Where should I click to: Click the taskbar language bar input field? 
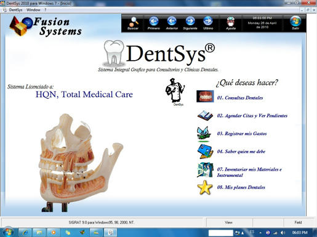coord(221,233)
